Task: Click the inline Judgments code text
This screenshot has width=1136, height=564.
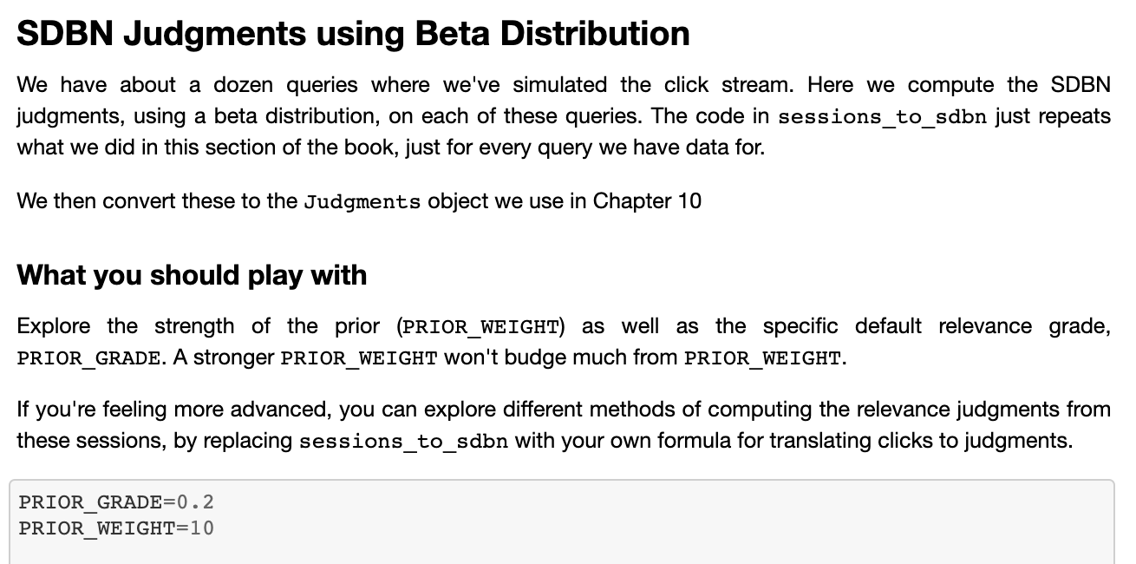Action: [362, 202]
